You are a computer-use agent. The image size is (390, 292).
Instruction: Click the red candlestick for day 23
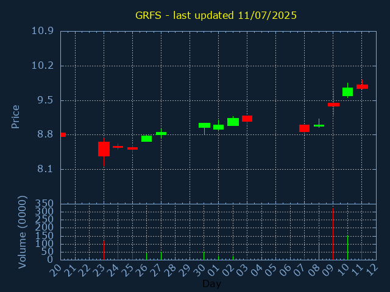[104, 149]
